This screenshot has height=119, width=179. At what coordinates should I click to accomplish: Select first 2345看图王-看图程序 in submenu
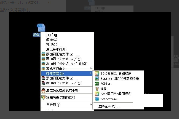click(116, 73)
